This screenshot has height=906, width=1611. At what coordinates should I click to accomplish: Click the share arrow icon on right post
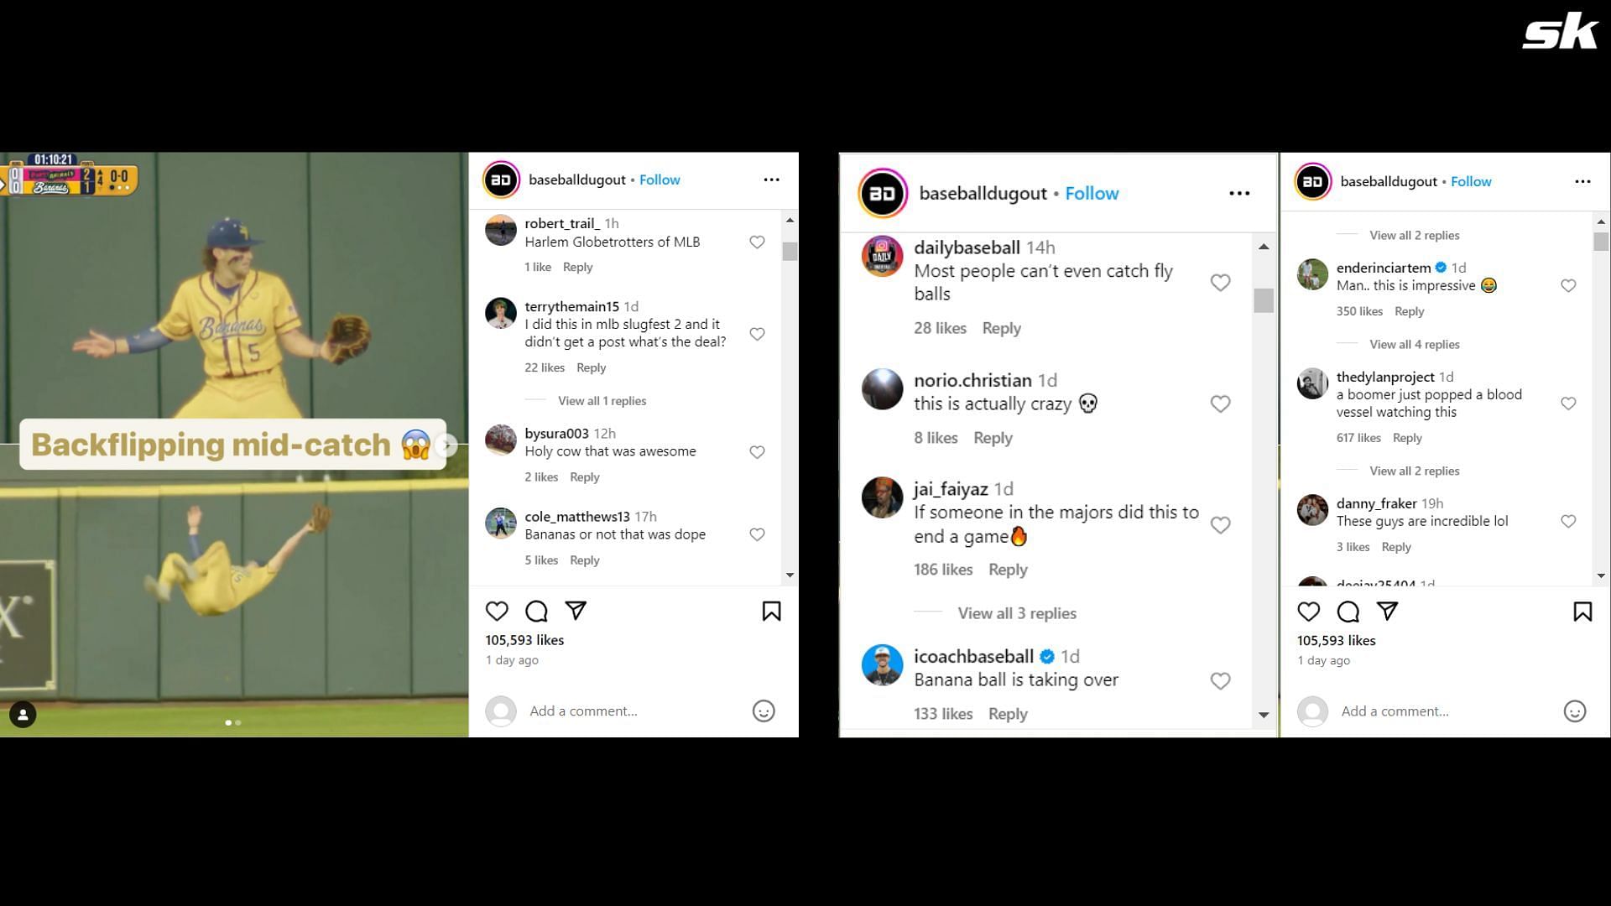click(x=1386, y=610)
